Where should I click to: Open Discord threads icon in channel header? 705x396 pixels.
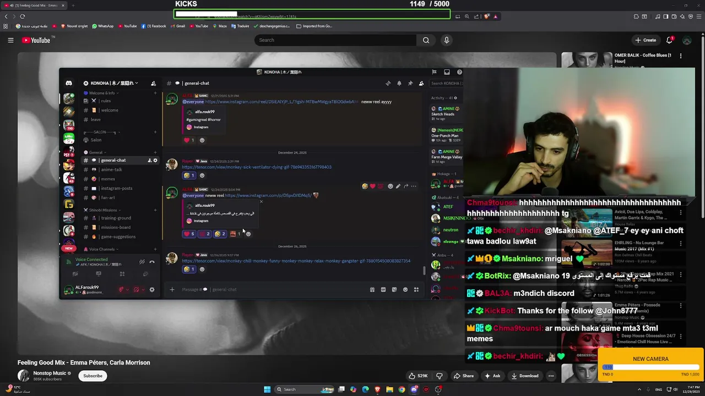[x=388, y=83]
